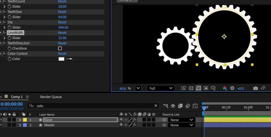
Task: Pick a color with the eyedropper
Action: pos(69,59)
